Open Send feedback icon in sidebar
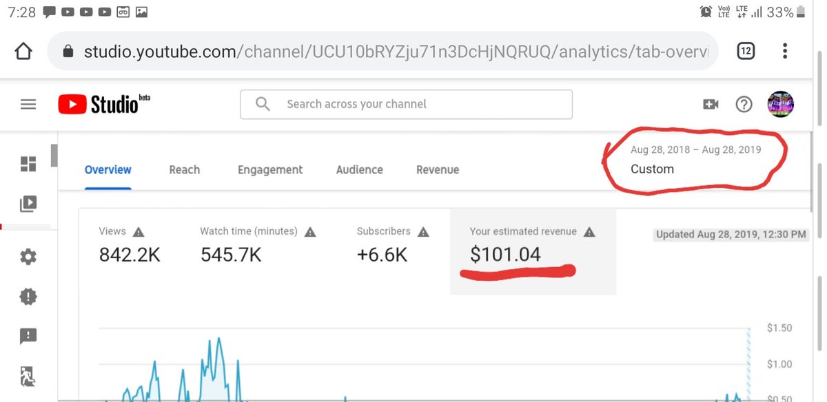Image resolution: width=827 pixels, height=402 pixels. pyautogui.click(x=28, y=337)
